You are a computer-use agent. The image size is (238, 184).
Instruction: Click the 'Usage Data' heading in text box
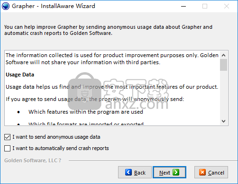coord(20,75)
